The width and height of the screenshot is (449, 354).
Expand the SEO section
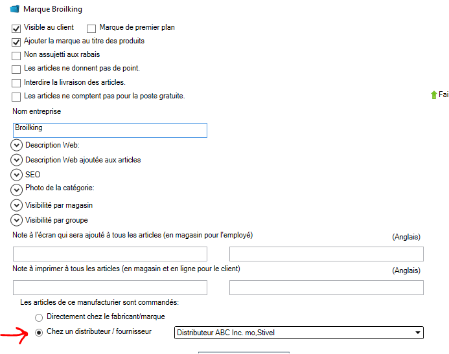pos(16,175)
